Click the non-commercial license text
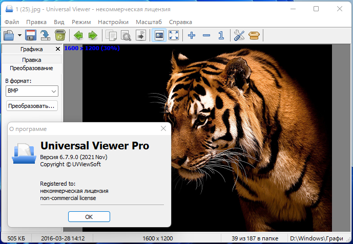 coord(68,198)
